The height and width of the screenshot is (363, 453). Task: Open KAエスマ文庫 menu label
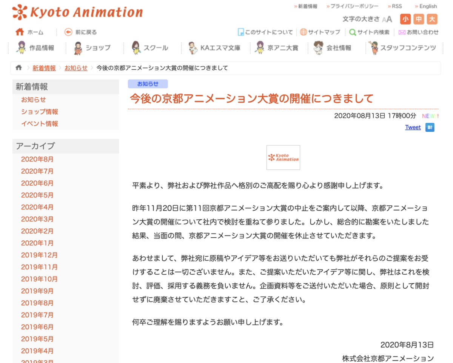[220, 48]
